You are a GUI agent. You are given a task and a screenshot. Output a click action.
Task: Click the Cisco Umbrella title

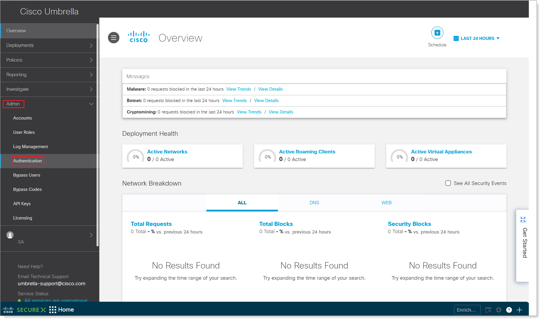[x=49, y=12]
